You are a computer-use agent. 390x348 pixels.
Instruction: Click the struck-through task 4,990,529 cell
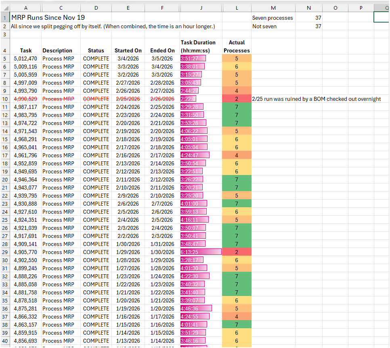[26, 99]
